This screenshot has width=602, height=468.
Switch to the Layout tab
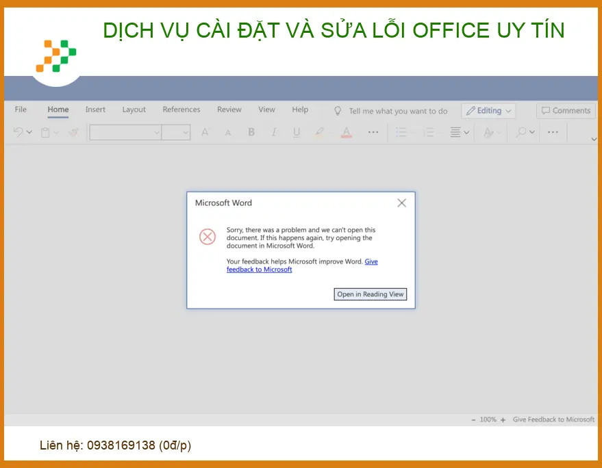pyautogui.click(x=134, y=109)
